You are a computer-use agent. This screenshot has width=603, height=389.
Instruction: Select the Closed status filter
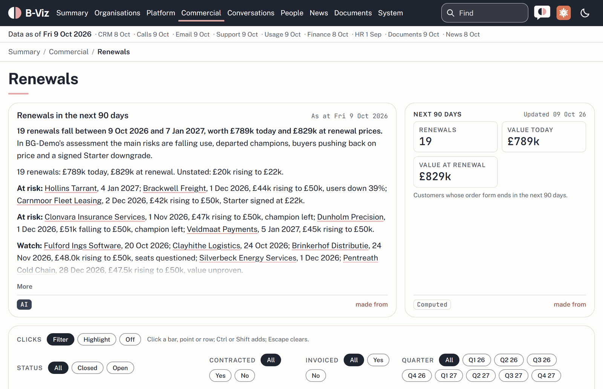pyautogui.click(x=87, y=368)
